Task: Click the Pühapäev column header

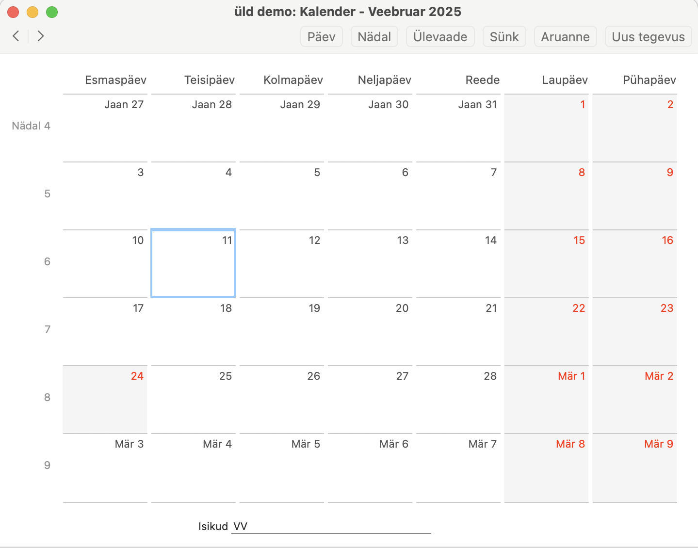Action: [649, 80]
